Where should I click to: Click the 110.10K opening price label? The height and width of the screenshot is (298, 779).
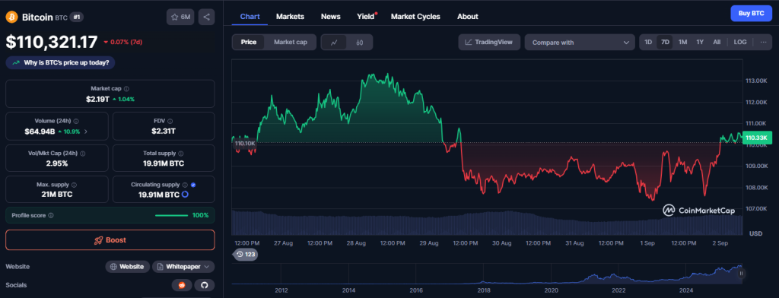click(244, 143)
